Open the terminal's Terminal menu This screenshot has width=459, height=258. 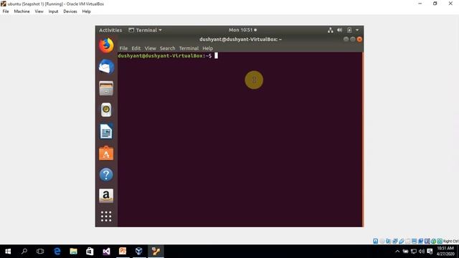189,48
